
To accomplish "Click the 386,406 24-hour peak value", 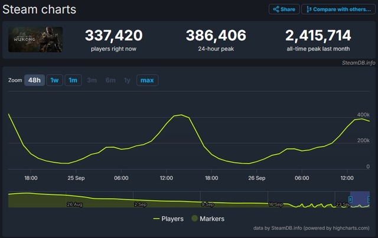I will [216, 35].
